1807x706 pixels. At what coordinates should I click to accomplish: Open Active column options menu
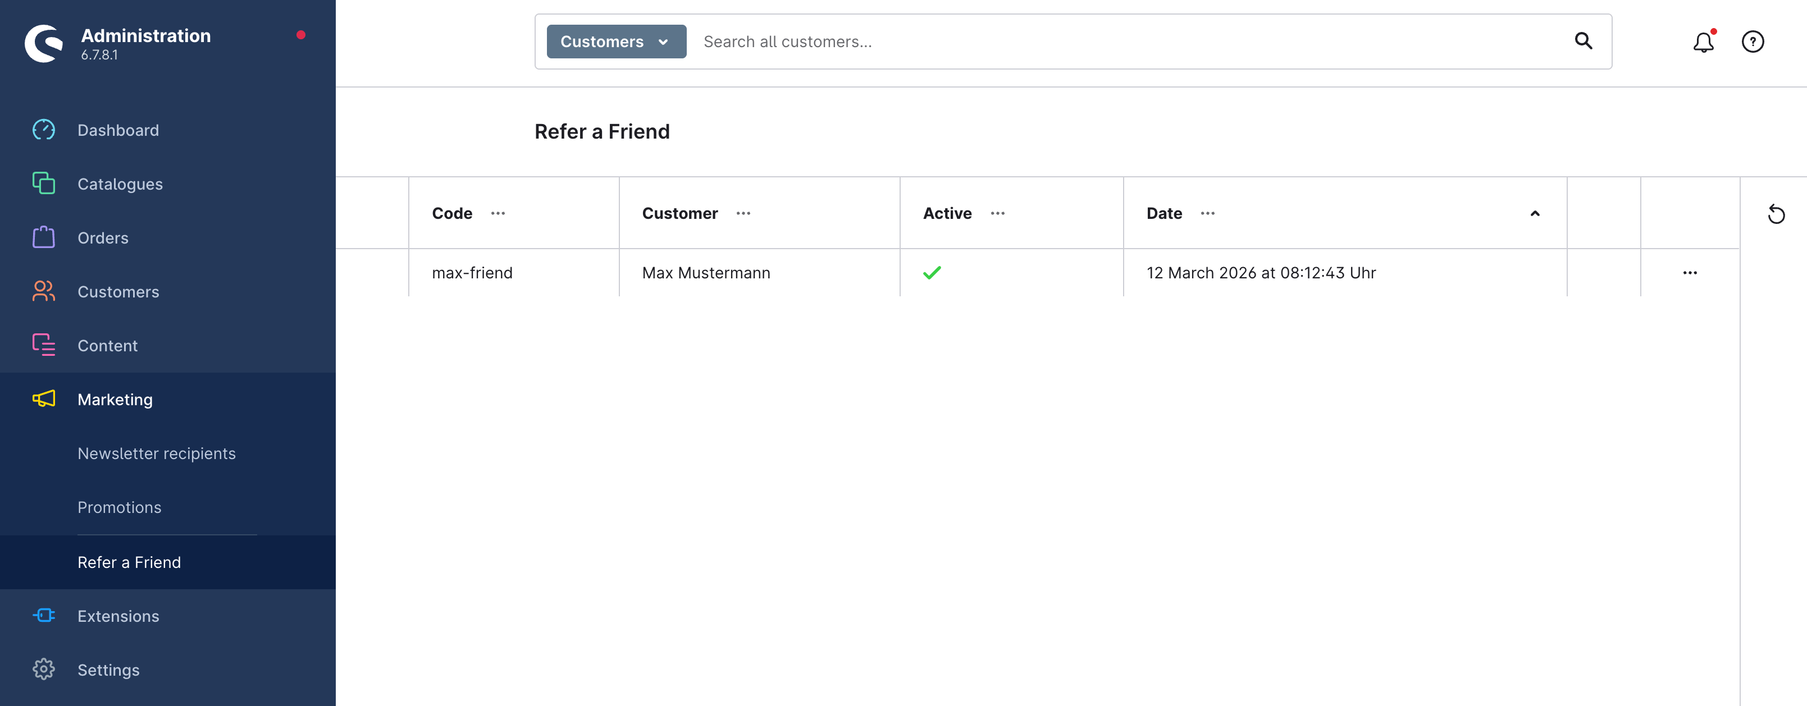997,214
